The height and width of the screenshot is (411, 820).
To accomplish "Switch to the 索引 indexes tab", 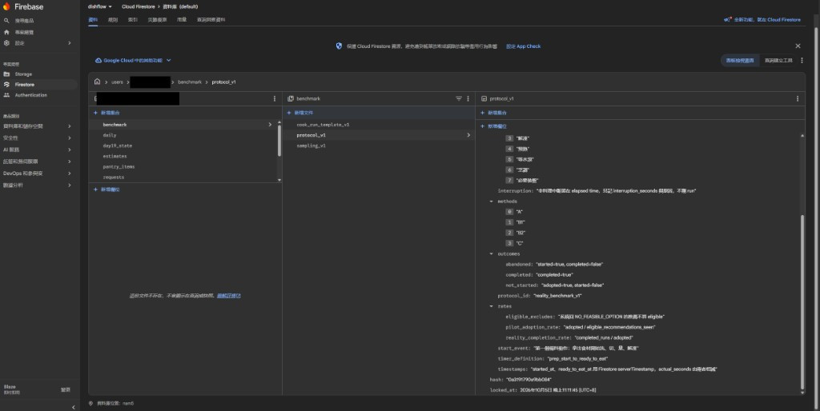I will (x=133, y=20).
